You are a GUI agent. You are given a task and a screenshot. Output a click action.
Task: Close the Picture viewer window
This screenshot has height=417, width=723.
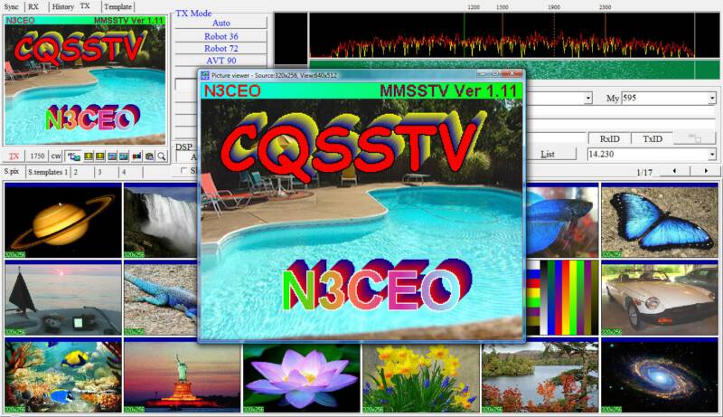pos(512,74)
